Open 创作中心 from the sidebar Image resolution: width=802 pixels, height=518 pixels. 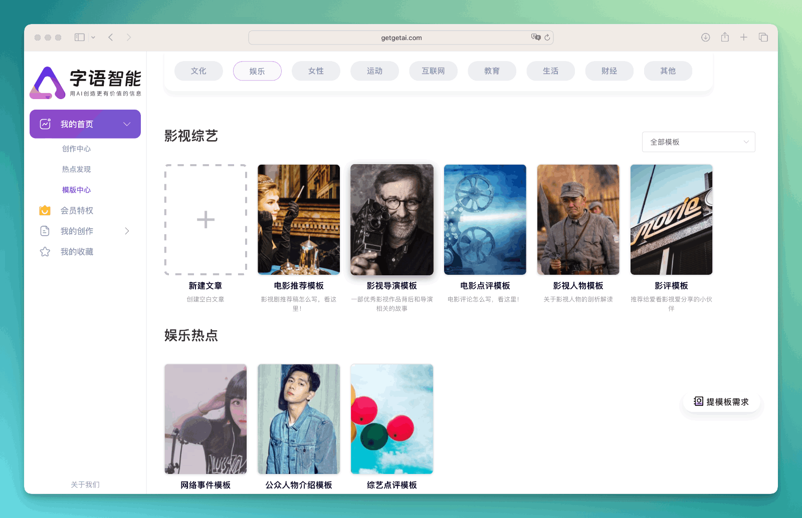76,148
